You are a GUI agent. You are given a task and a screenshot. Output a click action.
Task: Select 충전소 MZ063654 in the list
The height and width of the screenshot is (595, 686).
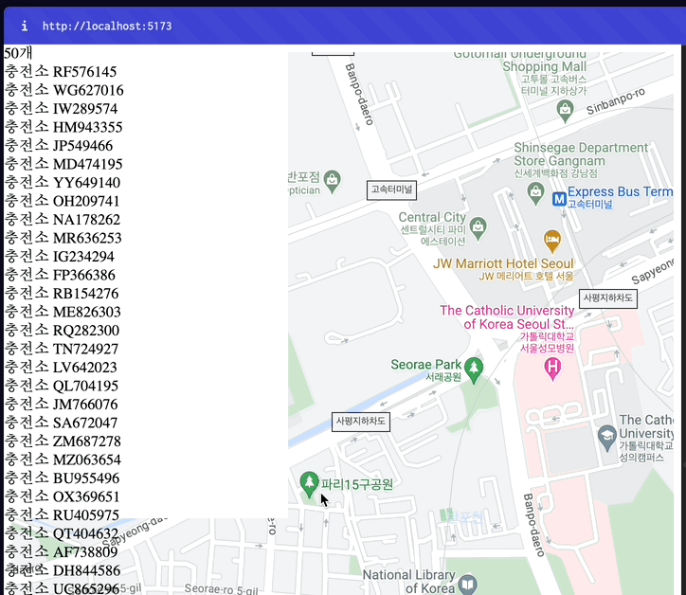click(63, 460)
